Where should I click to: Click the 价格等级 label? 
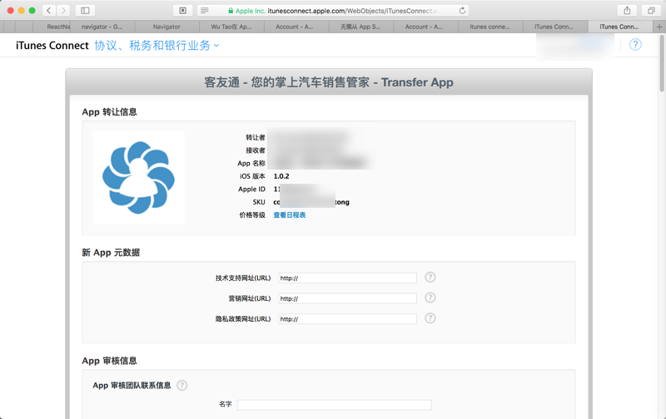point(252,215)
